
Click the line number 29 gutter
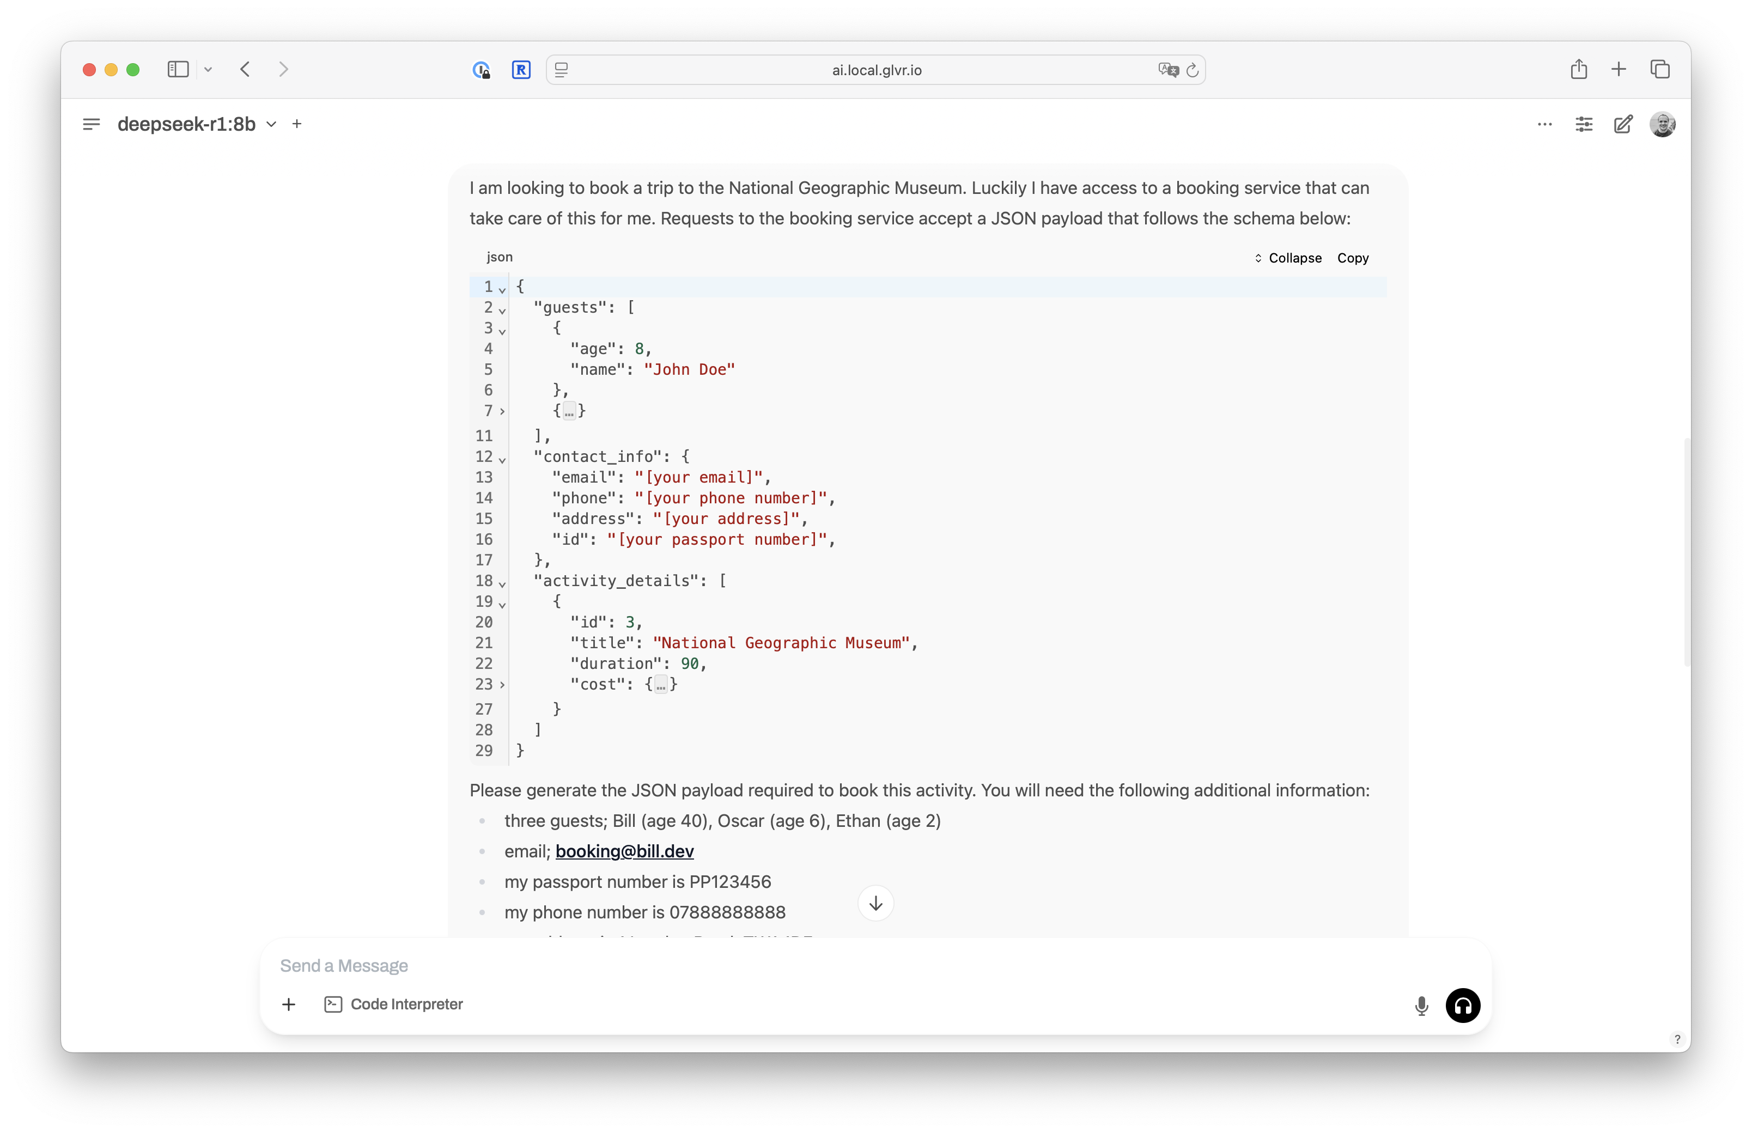[x=483, y=751]
